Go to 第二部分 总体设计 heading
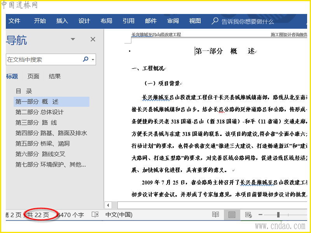311x233 pixels. coord(40,112)
